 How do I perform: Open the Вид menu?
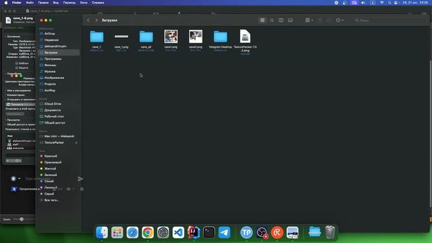coord(55,3)
